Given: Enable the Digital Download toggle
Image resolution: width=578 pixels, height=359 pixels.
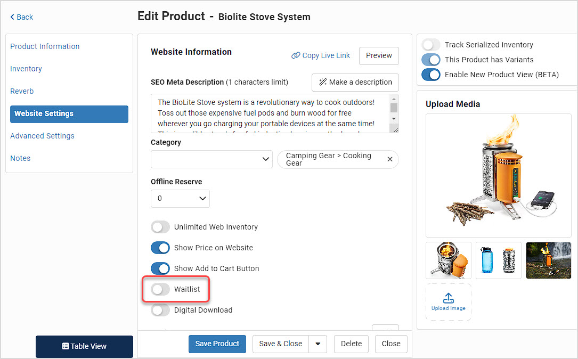Looking at the screenshot, I should pos(160,310).
